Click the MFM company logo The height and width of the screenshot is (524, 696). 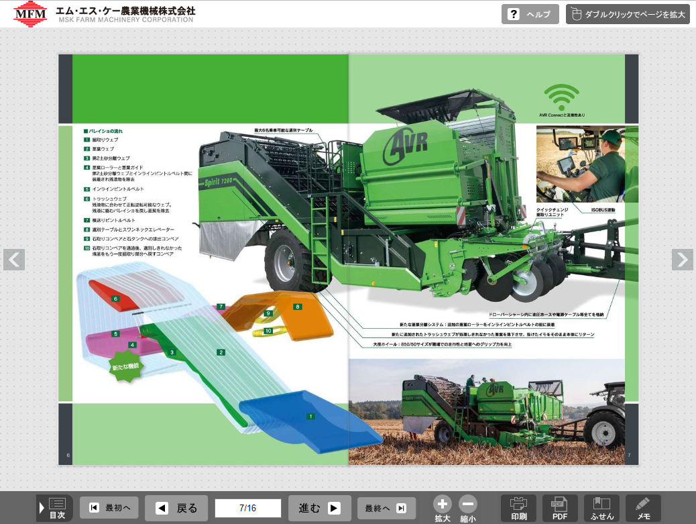pyautogui.click(x=30, y=14)
